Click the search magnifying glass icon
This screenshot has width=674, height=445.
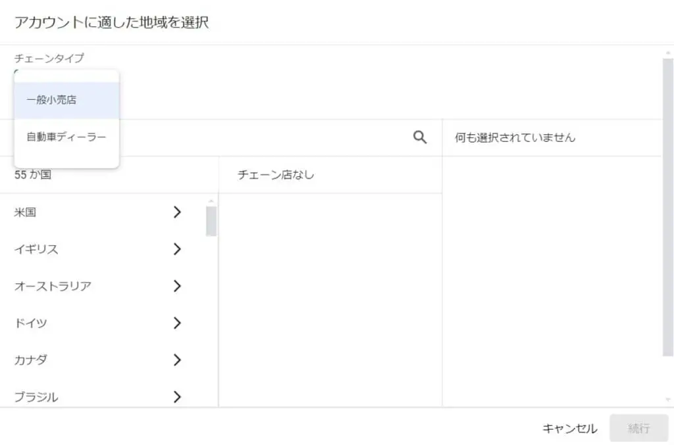(419, 137)
